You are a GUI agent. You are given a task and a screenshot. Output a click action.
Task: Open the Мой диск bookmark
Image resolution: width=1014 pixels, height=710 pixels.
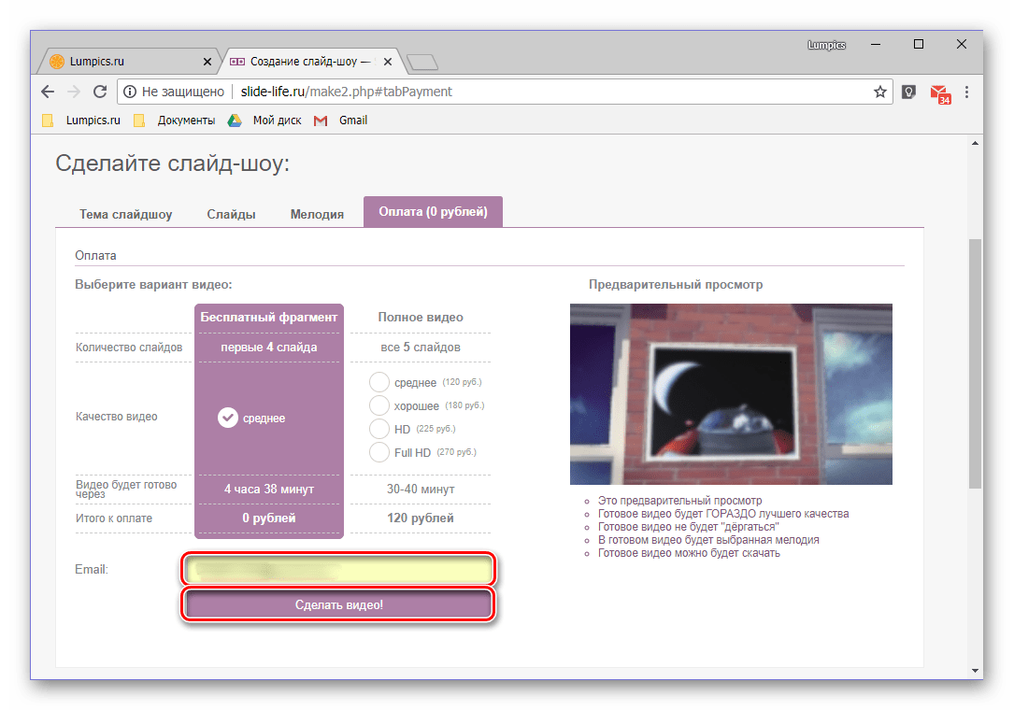[x=265, y=121]
